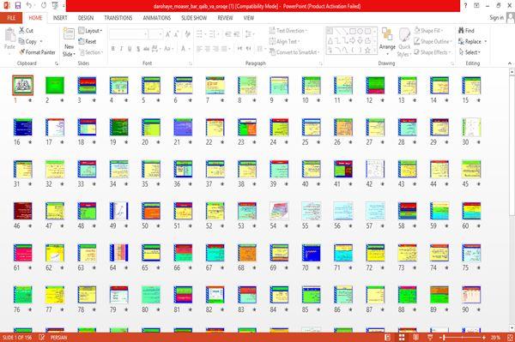Save the presentation from the quick access toolbar
The height and width of the screenshot is (342, 515).
(x=17, y=5)
